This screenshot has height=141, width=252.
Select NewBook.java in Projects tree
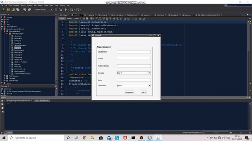coord(19,50)
